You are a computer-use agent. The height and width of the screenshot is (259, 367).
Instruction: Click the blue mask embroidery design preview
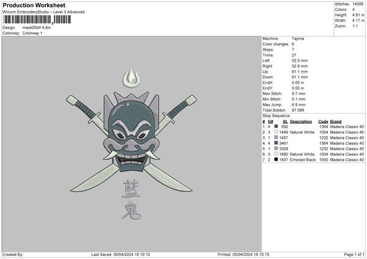(x=132, y=144)
